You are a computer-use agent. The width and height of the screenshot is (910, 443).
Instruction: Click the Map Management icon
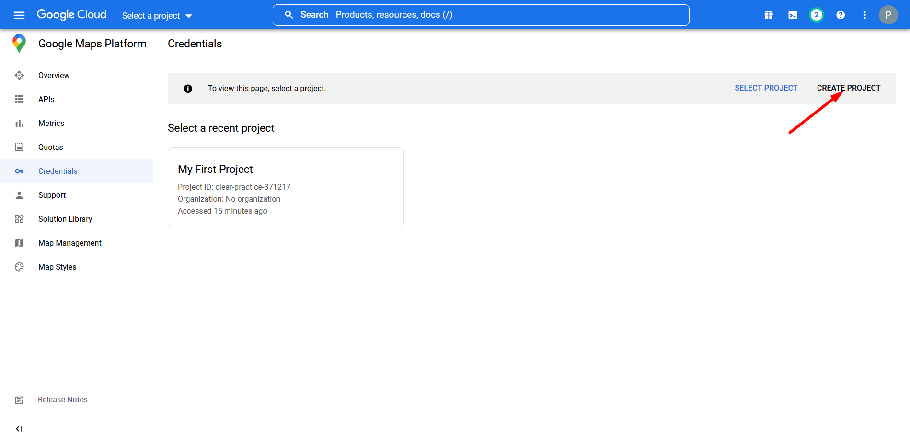[19, 243]
